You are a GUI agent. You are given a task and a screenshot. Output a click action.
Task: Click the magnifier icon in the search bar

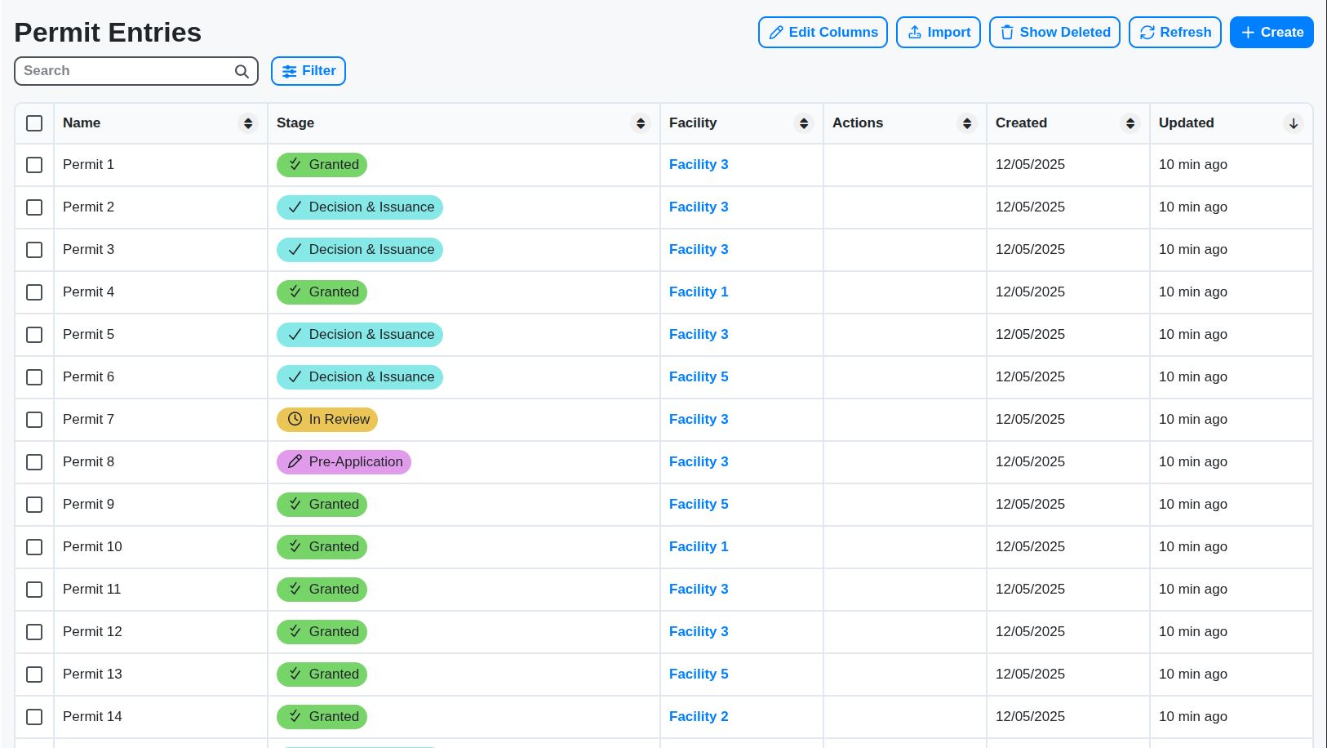[x=242, y=71]
